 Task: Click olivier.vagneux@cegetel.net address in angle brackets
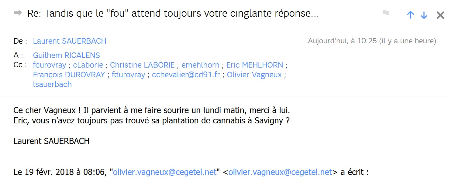pyautogui.click(x=280, y=172)
